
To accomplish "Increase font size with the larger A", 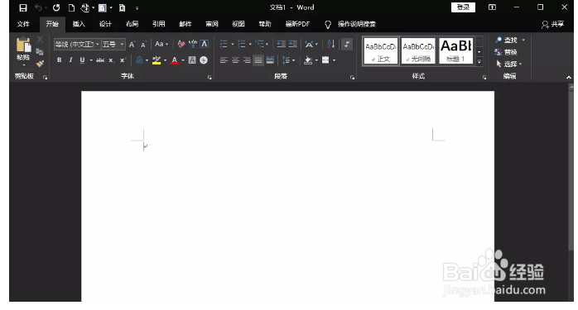I will (x=132, y=44).
